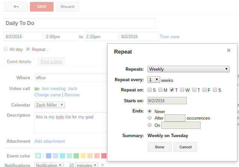
Task: Click the back arrow button
Action: tap(16, 6)
